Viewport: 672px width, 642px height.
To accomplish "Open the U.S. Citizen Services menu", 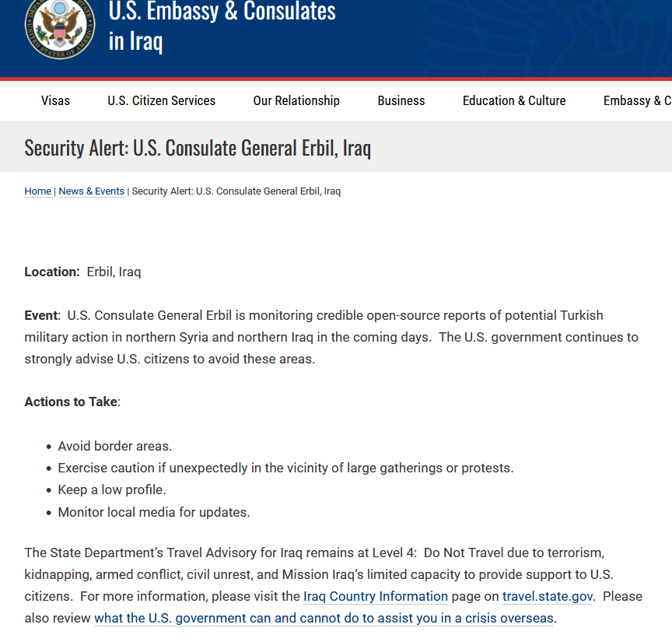I will (x=162, y=100).
